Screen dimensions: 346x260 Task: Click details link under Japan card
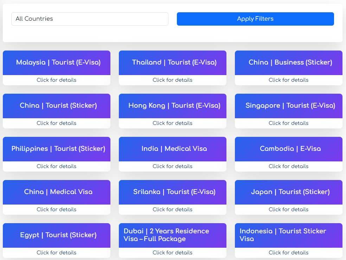(x=289, y=209)
